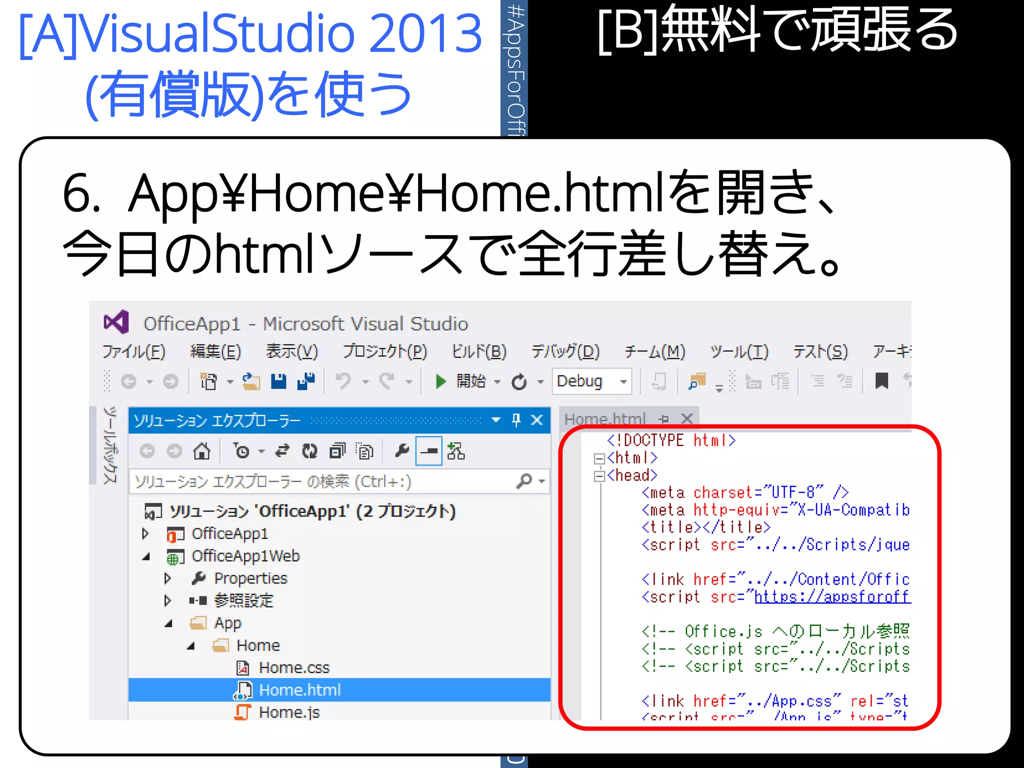The height and width of the screenshot is (768, 1024).
Task: Click Solution Explorer home icon
Action: [201, 451]
